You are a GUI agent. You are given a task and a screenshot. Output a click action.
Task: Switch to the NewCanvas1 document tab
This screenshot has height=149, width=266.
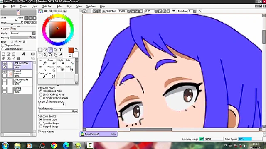click(99, 134)
